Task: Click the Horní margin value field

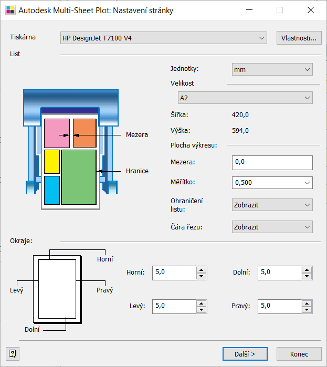Action: 174,273
